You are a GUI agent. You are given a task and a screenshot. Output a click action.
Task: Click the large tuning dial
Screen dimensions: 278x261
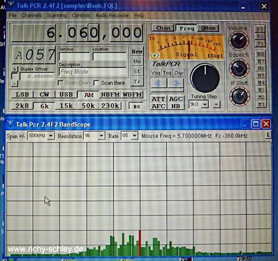(x=205, y=78)
